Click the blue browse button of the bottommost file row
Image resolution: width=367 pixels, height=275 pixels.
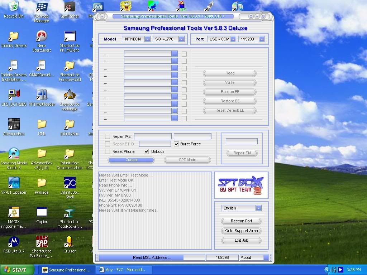(175, 118)
